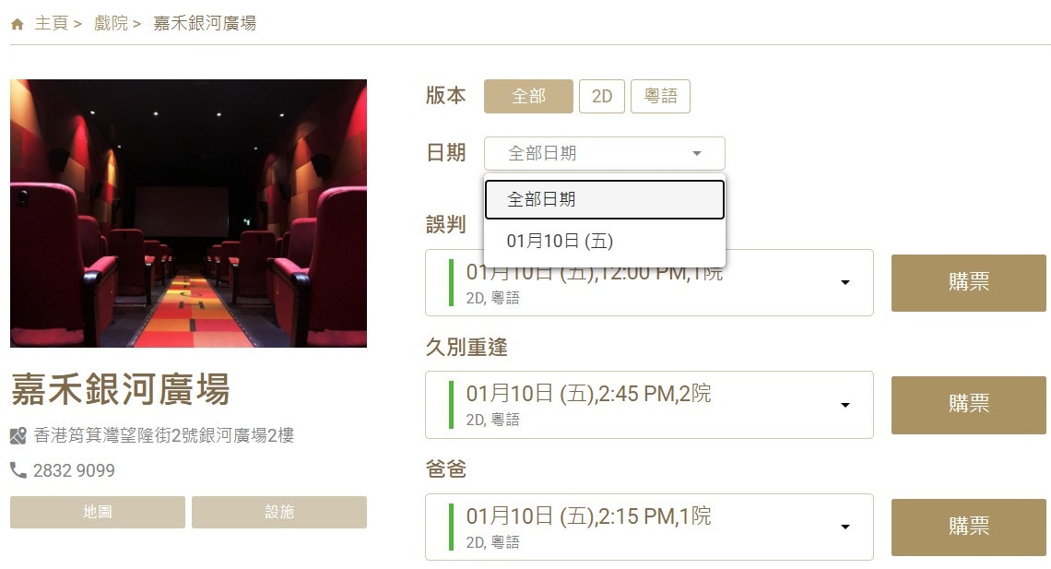Expand the 爸爸 2:15 PM showtime dropdown
This screenshot has height=569, width=1051.
coord(649,528)
